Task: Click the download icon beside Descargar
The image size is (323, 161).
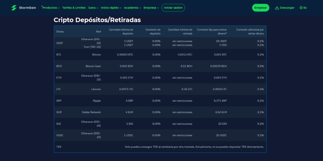Action: tap(277, 8)
